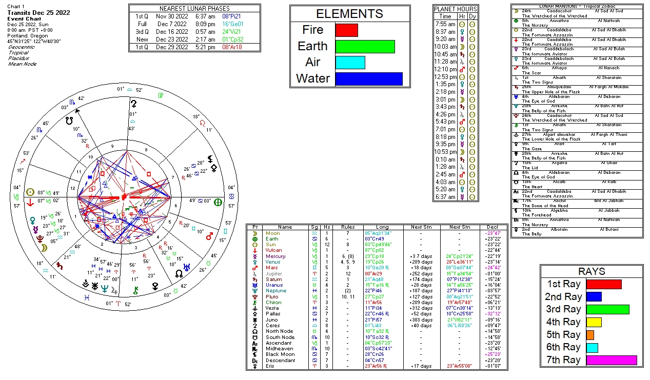Click the blue 2nd Ray bar

tap(594, 297)
